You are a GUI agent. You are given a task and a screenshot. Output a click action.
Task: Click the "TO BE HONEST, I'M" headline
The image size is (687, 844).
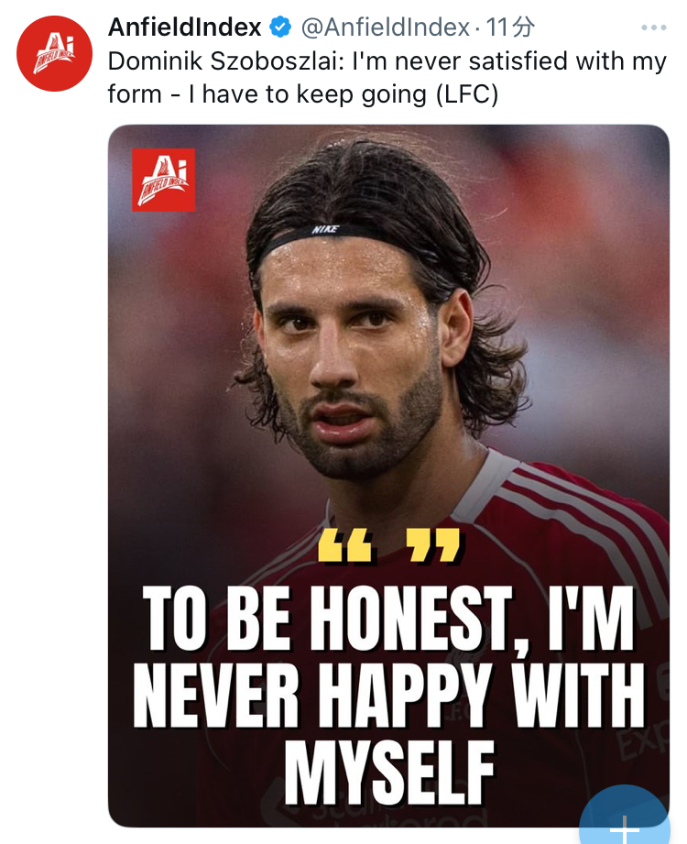pos(388,621)
